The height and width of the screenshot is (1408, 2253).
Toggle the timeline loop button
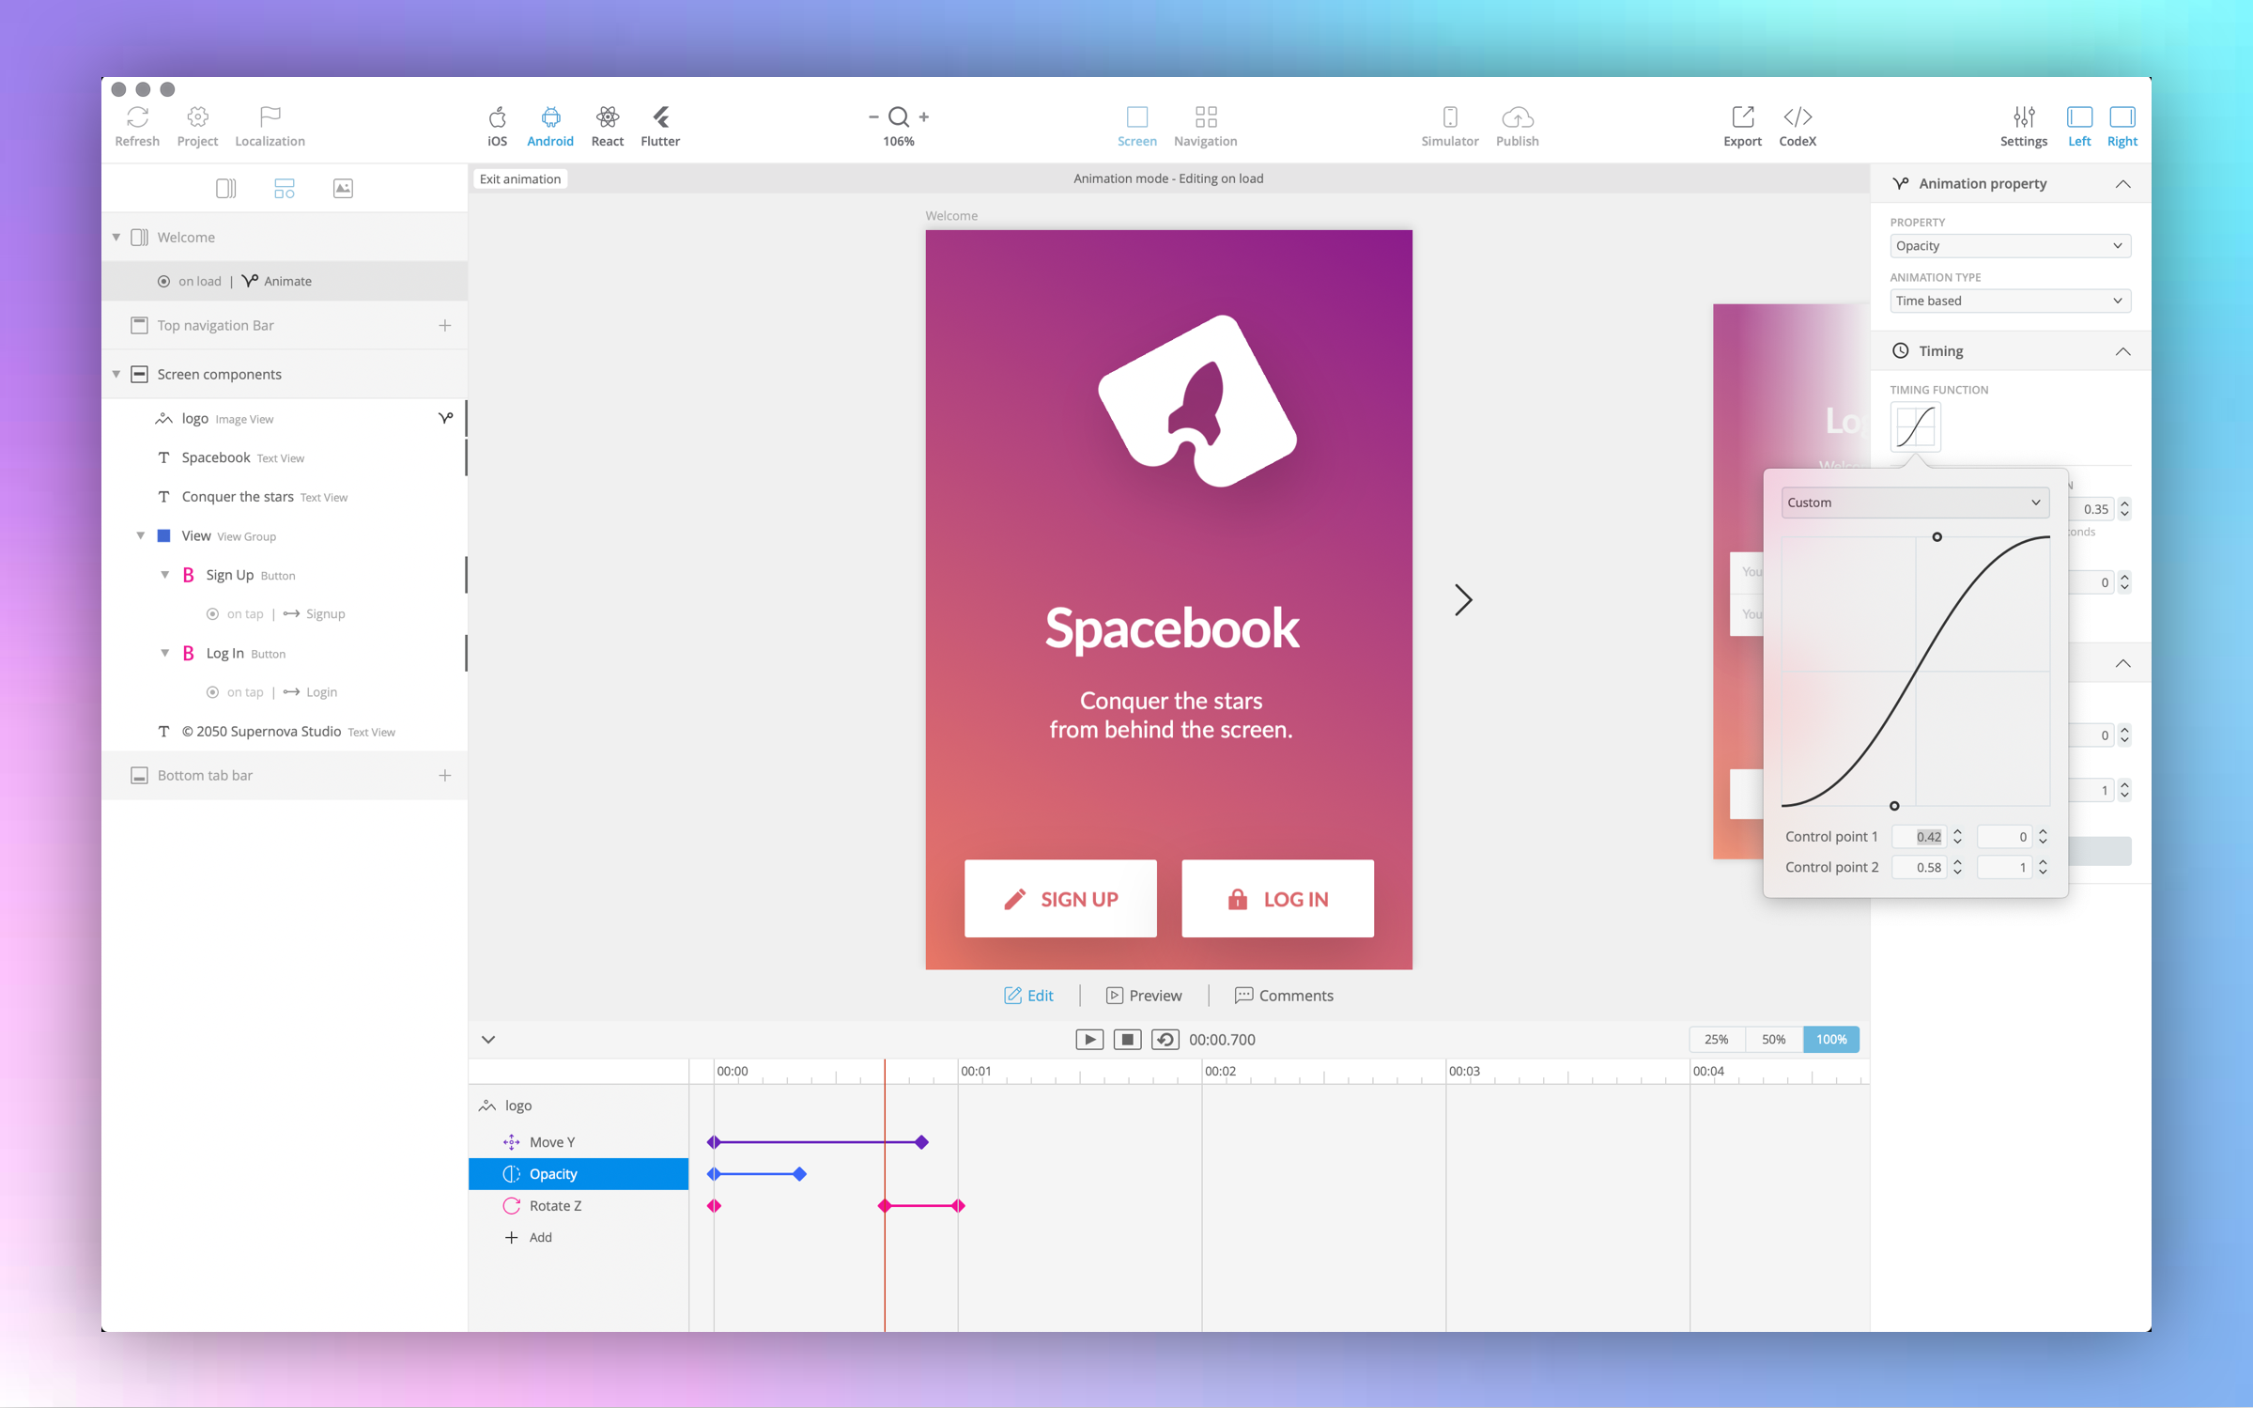tap(1165, 1039)
